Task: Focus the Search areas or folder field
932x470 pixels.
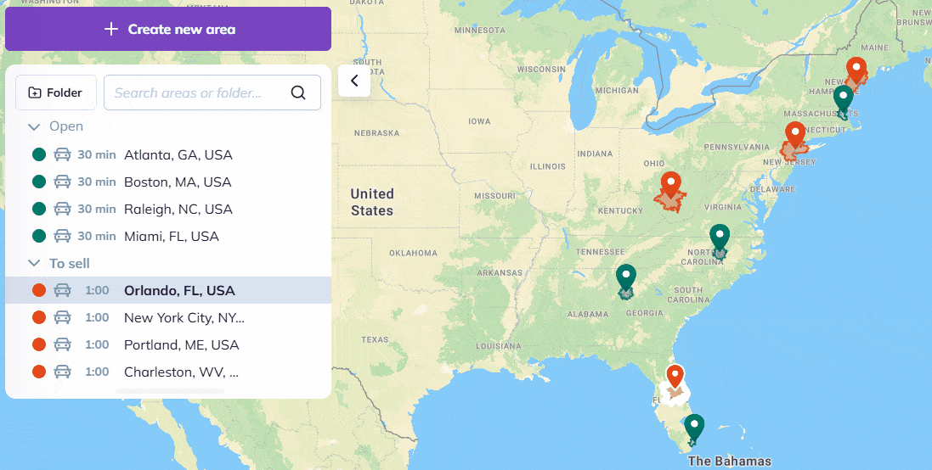Action: [200, 92]
